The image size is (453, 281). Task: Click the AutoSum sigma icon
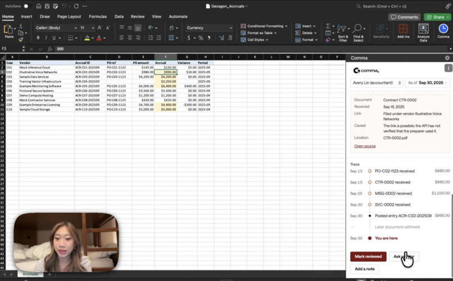[328, 26]
